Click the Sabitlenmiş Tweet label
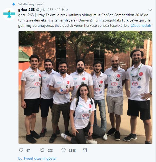The height and width of the screenshot is (162, 156). point(31,4)
